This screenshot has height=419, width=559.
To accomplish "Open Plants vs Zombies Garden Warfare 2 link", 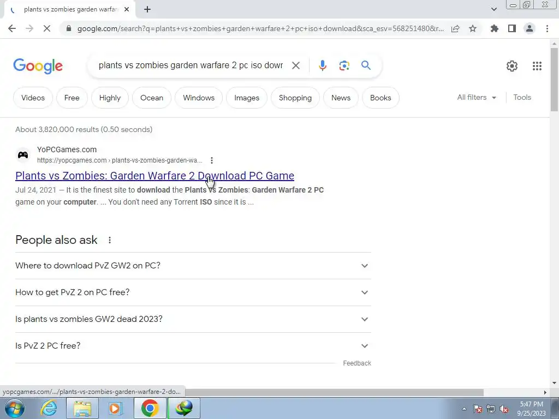I will point(154,176).
